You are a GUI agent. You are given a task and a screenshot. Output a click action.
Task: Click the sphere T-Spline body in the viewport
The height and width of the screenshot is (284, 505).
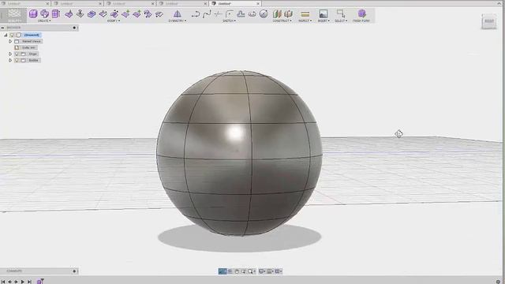[x=239, y=153]
